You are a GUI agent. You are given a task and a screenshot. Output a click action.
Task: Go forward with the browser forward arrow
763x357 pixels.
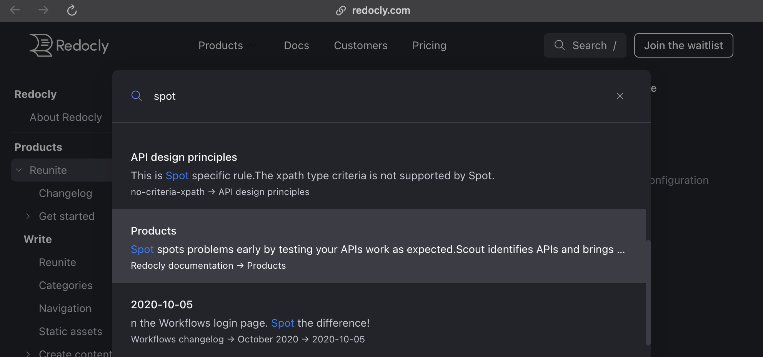coord(43,10)
